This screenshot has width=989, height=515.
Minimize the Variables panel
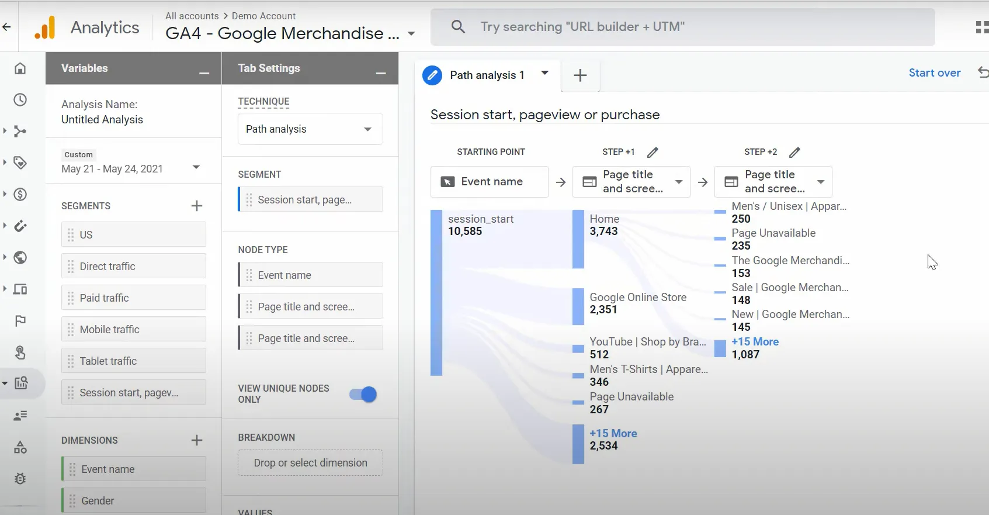click(x=204, y=73)
